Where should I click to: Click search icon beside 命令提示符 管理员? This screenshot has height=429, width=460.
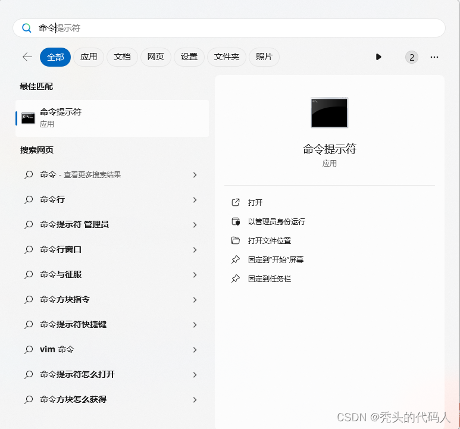tap(29, 225)
